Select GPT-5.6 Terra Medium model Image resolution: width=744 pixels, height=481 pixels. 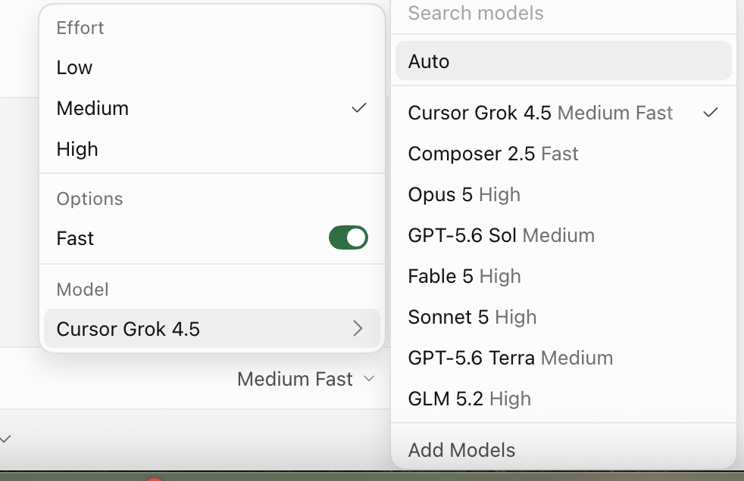(563, 358)
